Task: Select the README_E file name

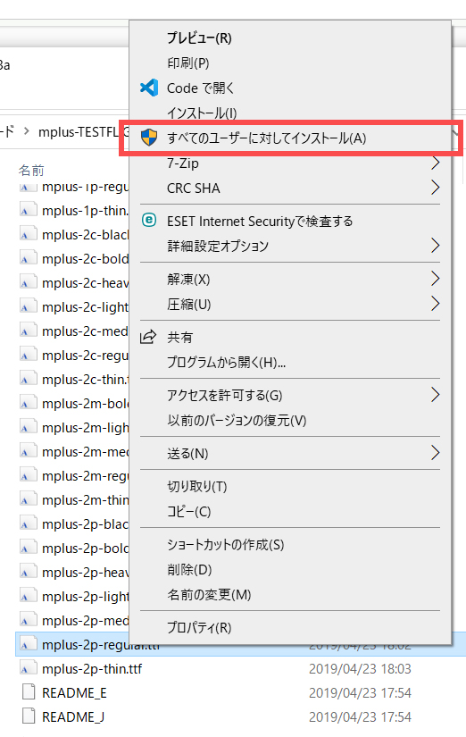Action: pos(74,693)
